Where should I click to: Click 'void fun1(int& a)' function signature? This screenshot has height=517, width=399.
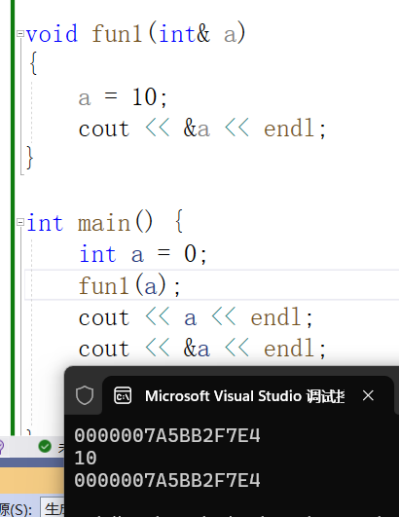[x=135, y=34]
